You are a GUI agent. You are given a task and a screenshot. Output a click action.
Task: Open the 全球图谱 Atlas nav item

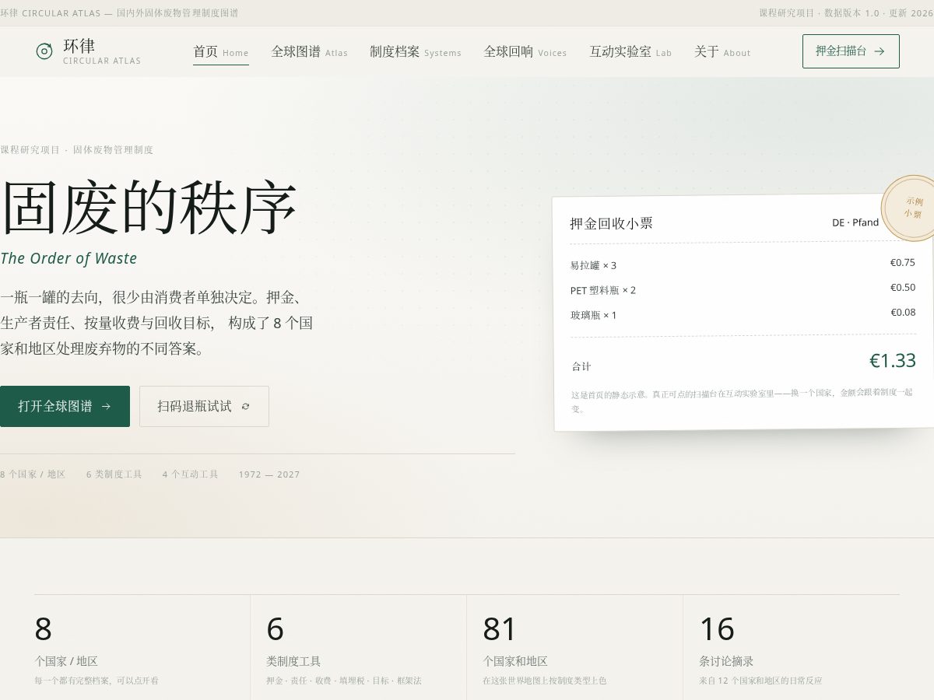pos(310,51)
